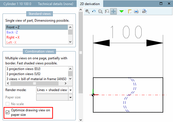The width and height of the screenshot is (173, 122).
Task: Click the left panel scroll down arrow
Action: 81,120
